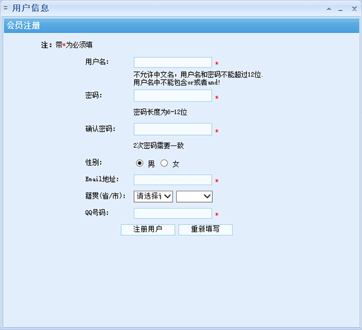
Task: Close the 用户信息 window
Action: 354,9
